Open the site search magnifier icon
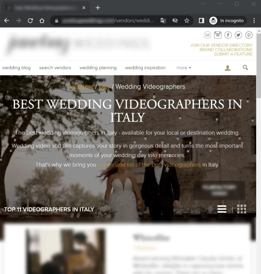This screenshot has height=274, width=261. coord(245,68)
